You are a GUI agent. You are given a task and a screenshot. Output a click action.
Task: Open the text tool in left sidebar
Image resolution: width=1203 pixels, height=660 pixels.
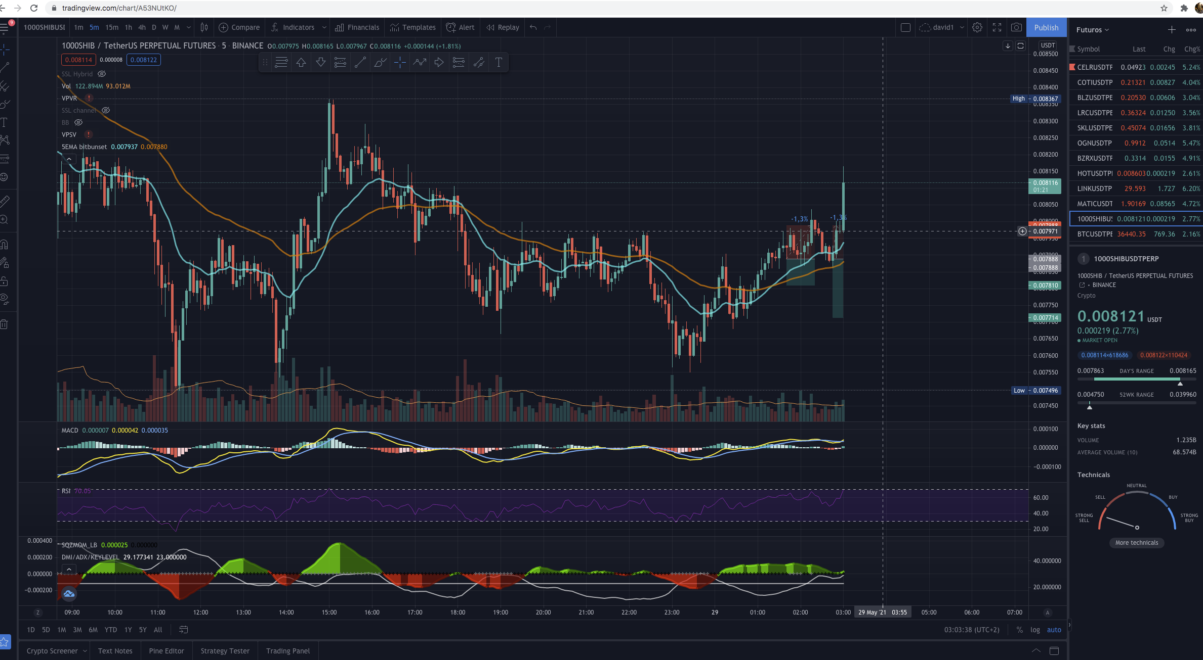(5, 122)
